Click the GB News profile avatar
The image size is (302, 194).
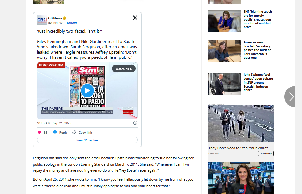pyautogui.click(x=42, y=20)
